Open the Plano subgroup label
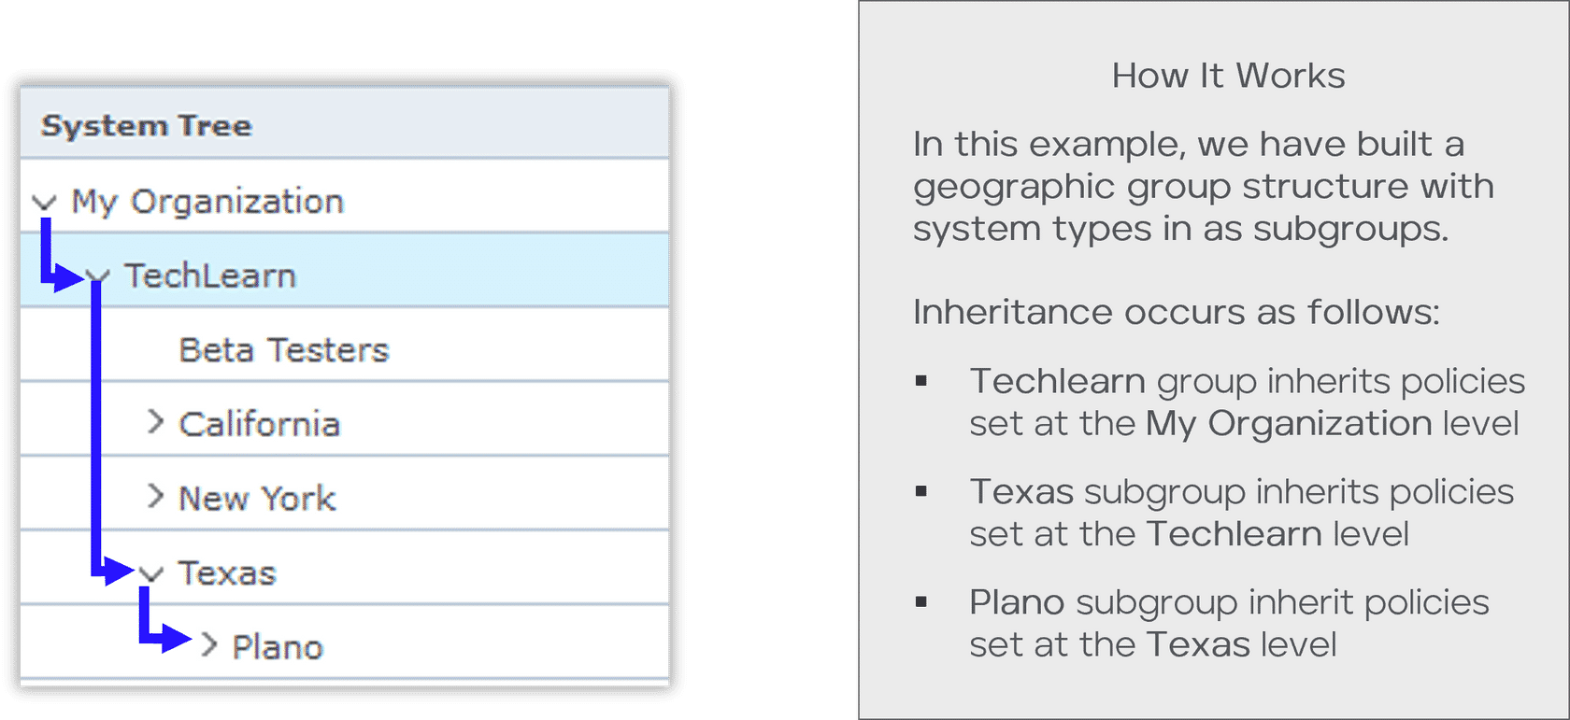Image resolution: width=1570 pixels, height=720 pixels. [278, 646]
